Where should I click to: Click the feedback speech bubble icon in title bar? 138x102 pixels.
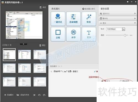[x=128, y=2]
